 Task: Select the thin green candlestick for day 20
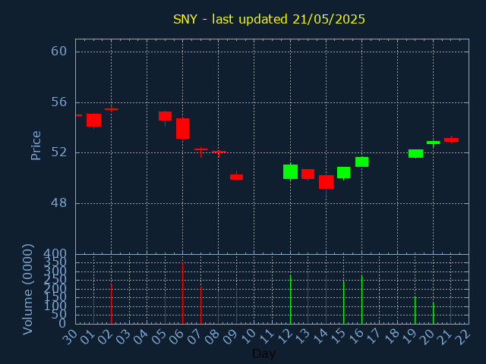(433, 143)
